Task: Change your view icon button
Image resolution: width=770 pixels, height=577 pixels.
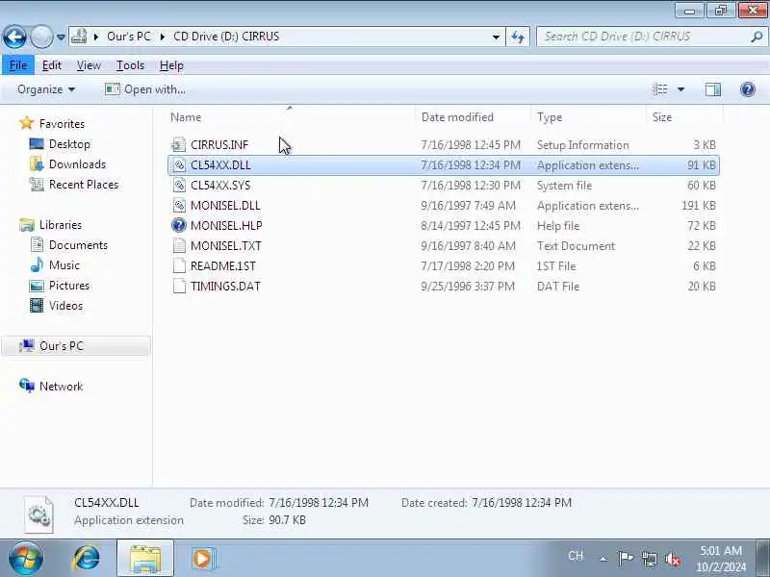Action: click(660, 89)
